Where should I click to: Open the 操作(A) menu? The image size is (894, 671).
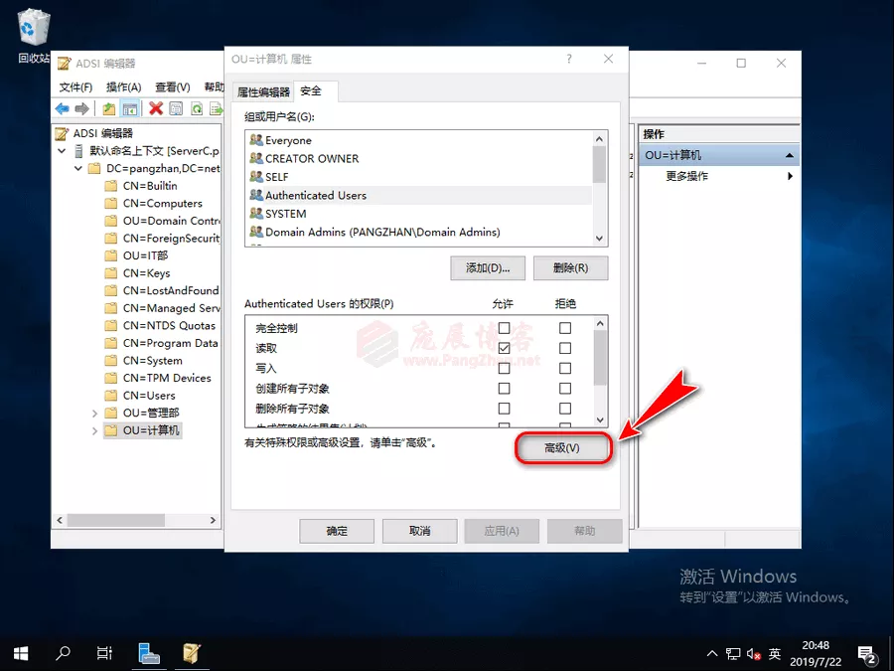click(123, 87)
